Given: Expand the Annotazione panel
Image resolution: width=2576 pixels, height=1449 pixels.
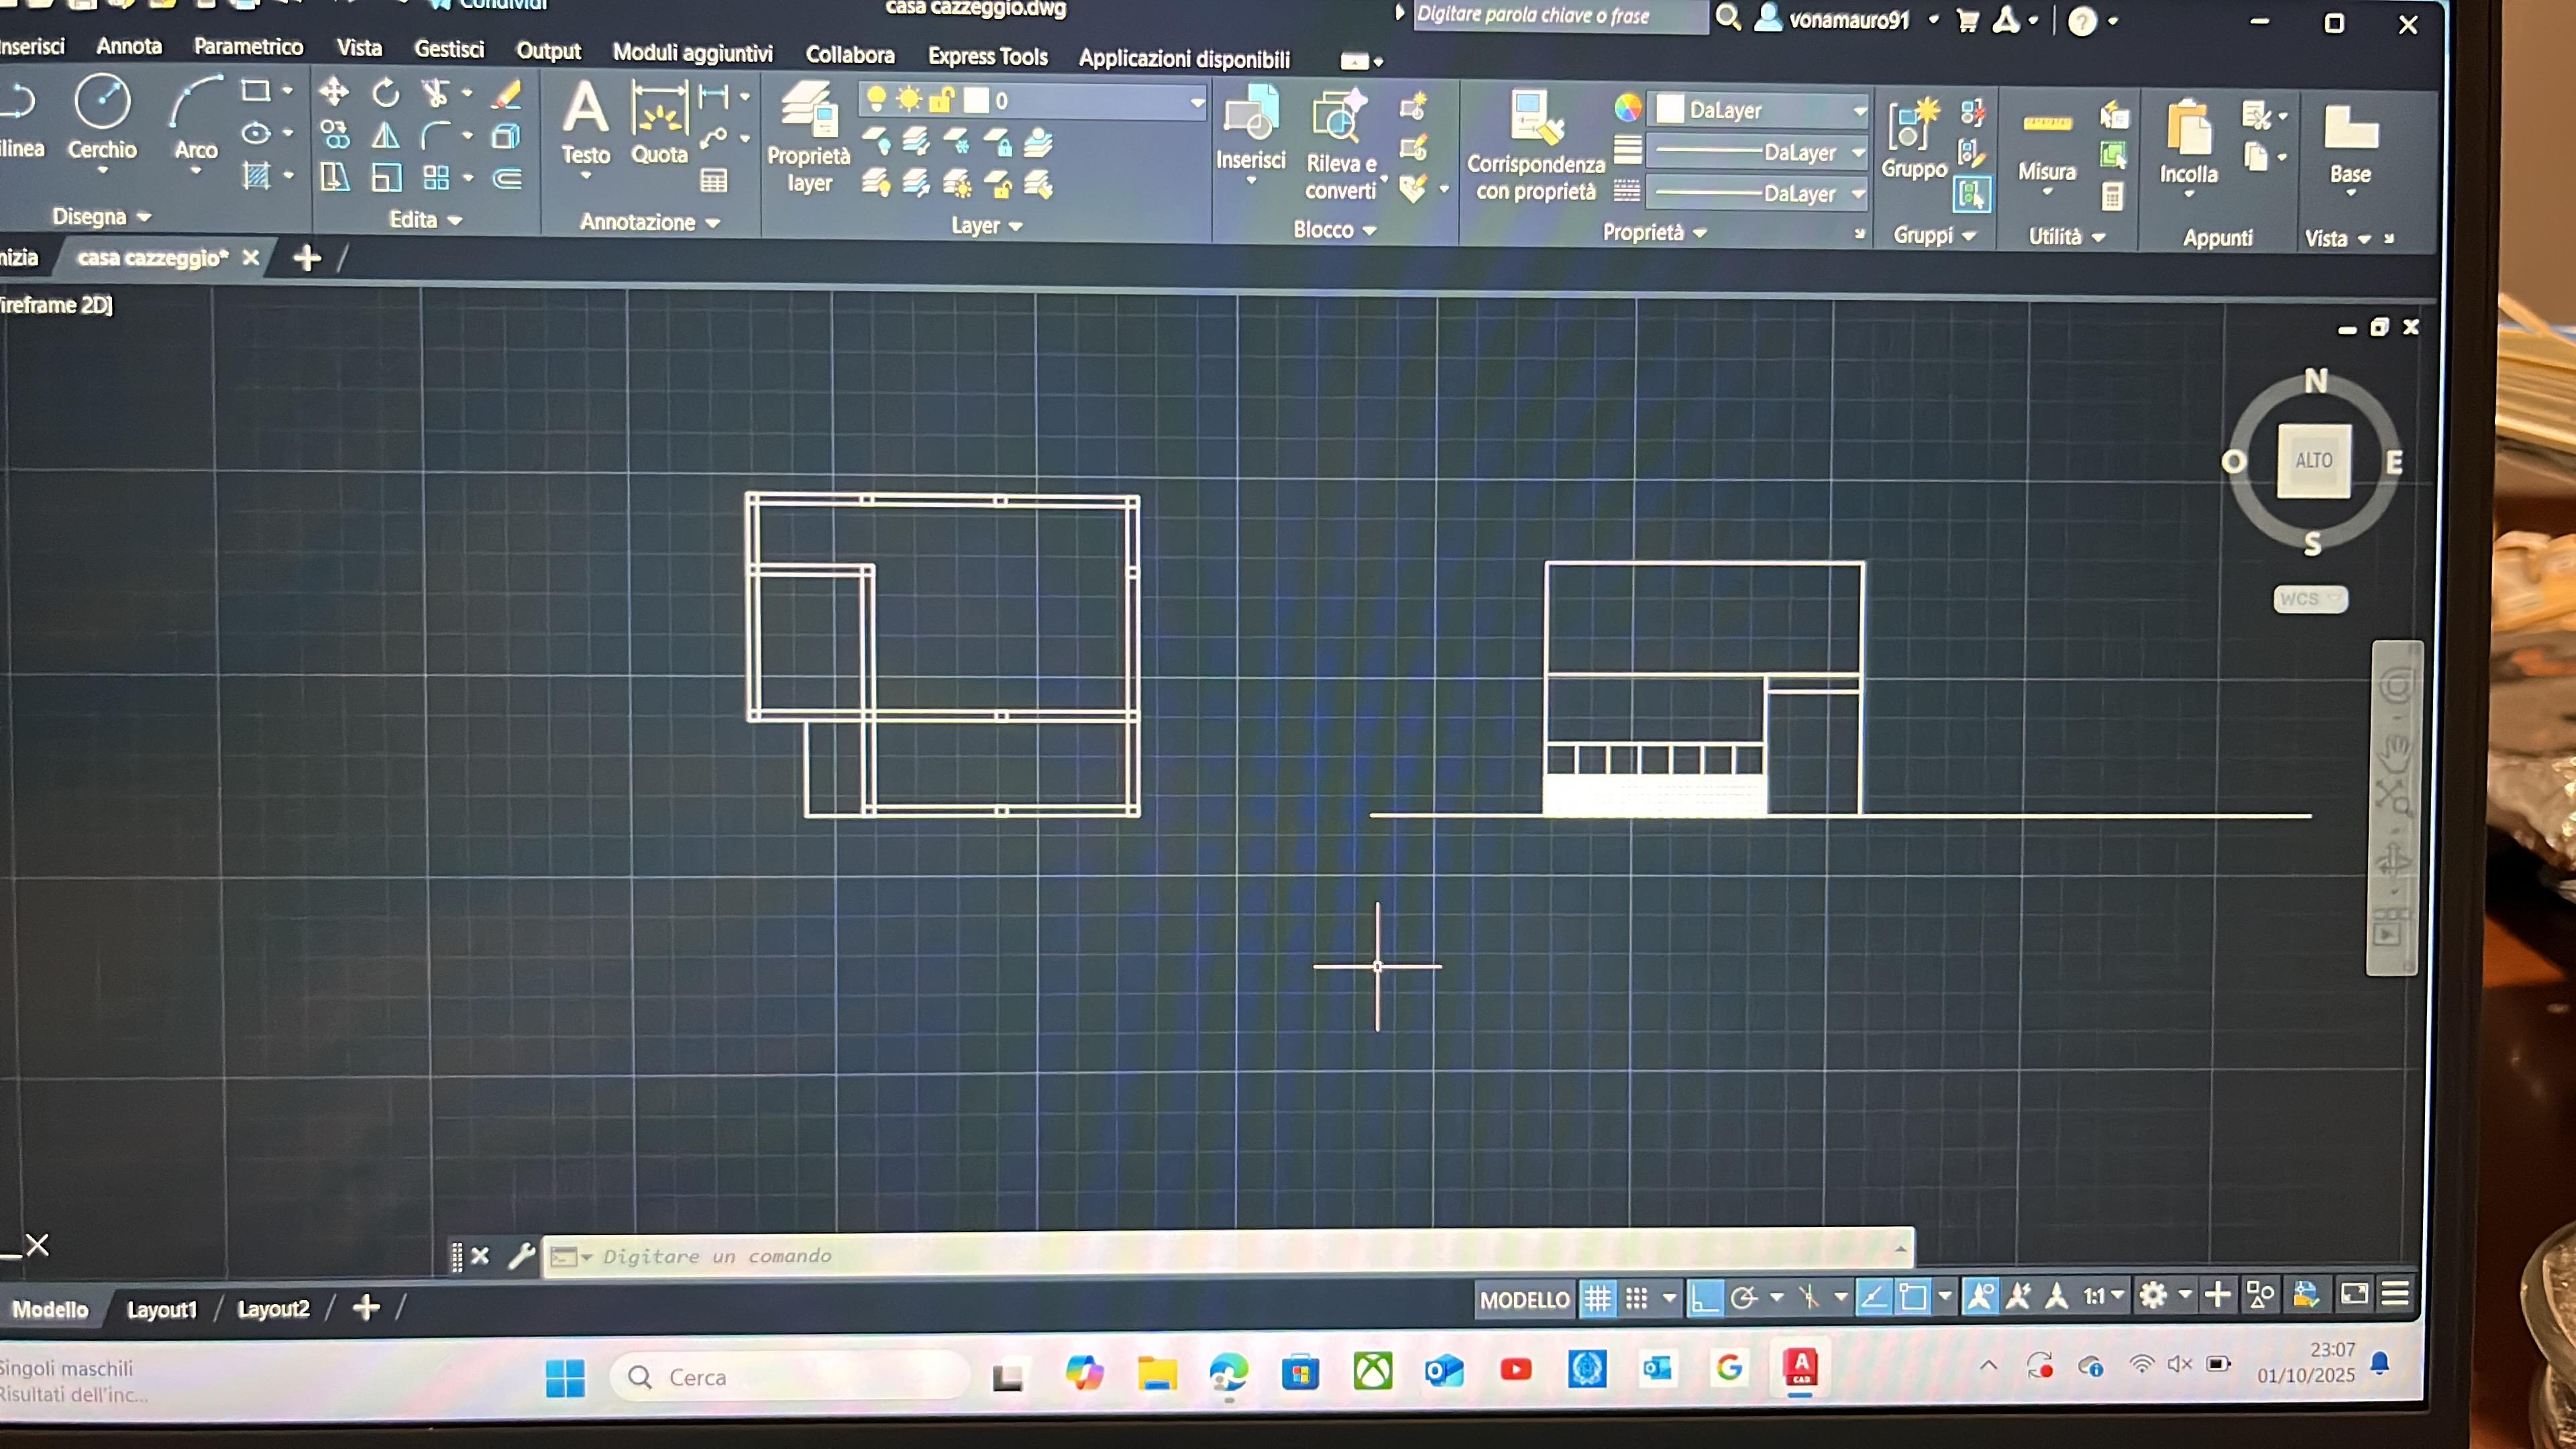Looking at the screenshot, I should coord(650,222).
